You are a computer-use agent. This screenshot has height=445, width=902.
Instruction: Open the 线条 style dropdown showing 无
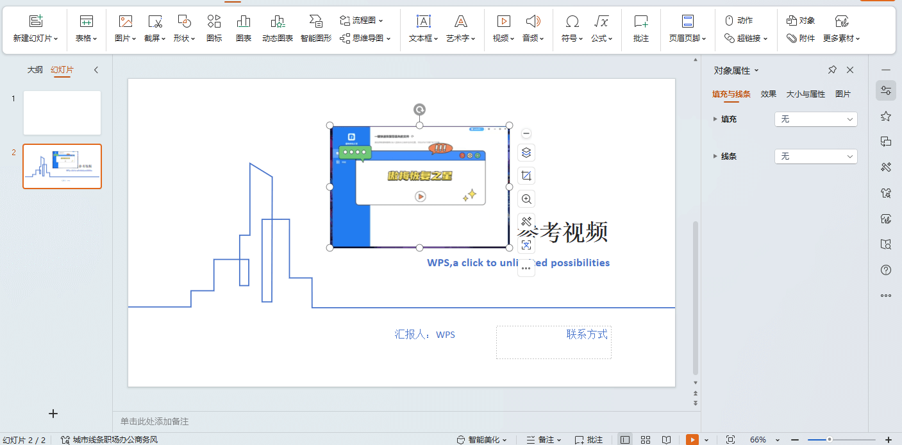(x=815, y=156)
